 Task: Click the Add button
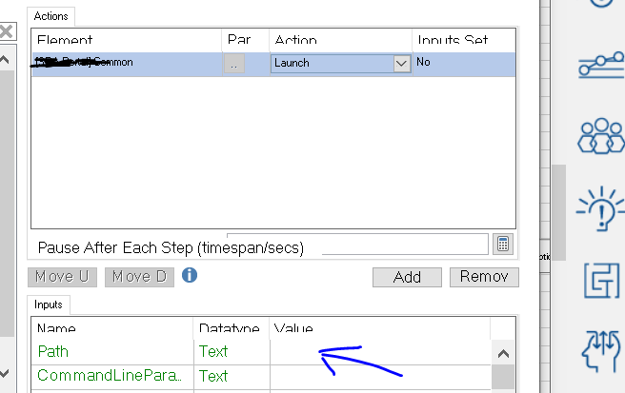407,277
